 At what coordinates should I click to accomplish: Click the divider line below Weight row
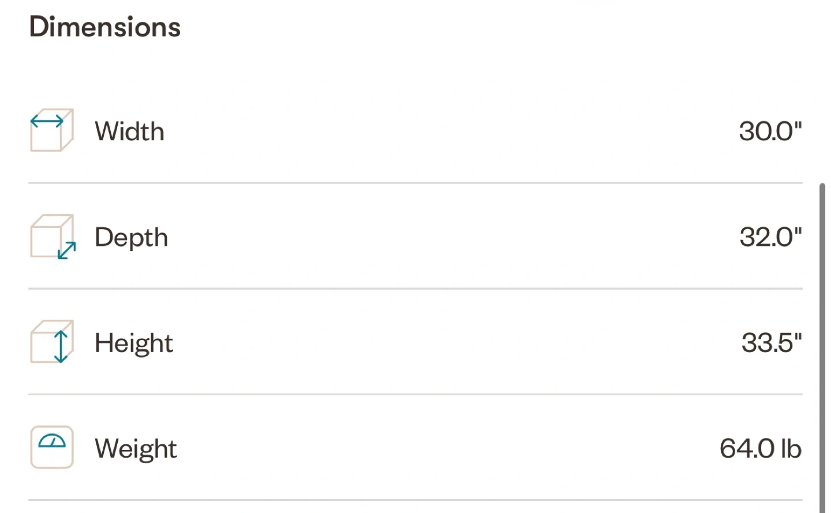[x=415, y=500]
